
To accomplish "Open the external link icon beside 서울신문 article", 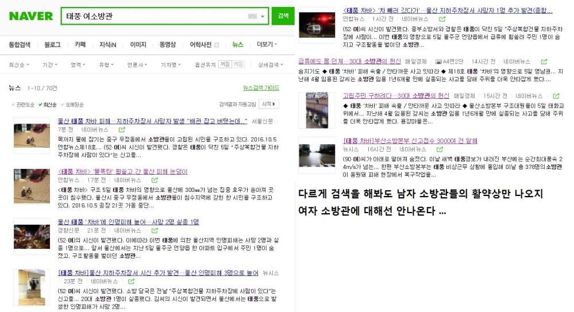I will pyautogui.click(x=121, y=130).
